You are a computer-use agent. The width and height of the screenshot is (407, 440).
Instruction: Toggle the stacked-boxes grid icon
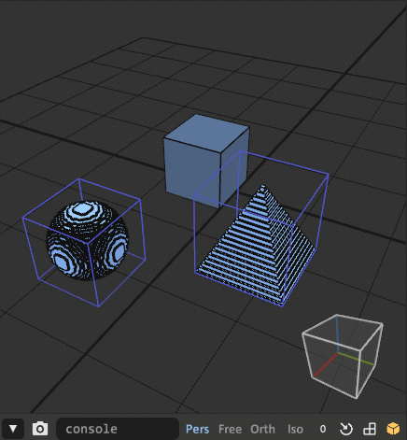[x=370, y=429]
